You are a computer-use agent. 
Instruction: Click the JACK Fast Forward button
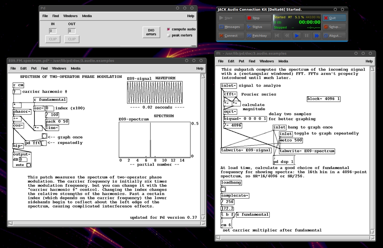pos(316,36)
